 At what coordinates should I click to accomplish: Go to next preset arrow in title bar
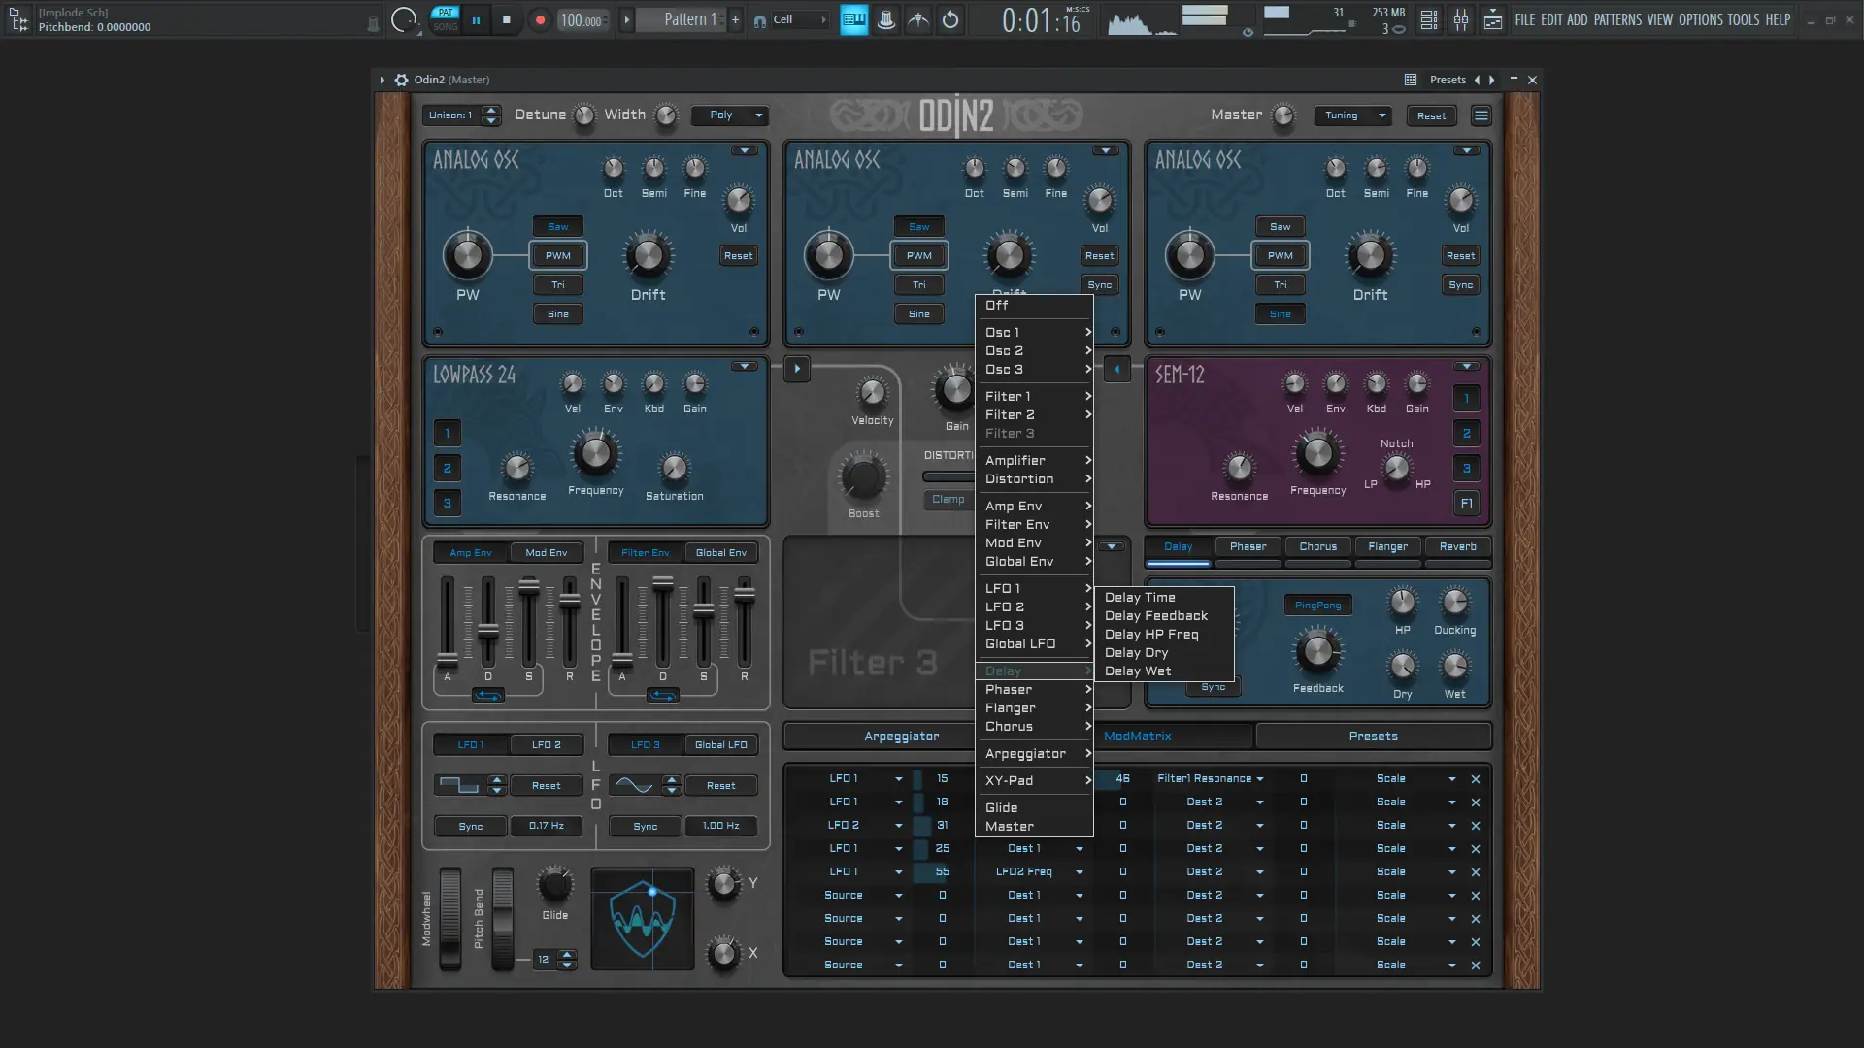click(1492, 80)
